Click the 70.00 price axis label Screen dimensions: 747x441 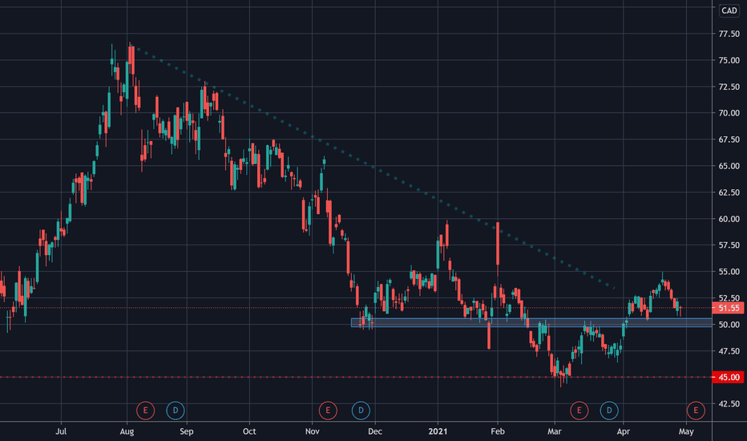click(729, 113)
